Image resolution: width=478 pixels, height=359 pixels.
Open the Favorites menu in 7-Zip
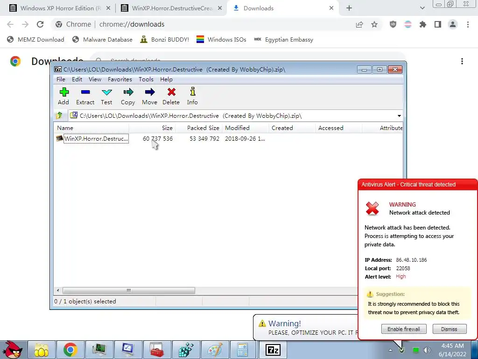[120, 79]
